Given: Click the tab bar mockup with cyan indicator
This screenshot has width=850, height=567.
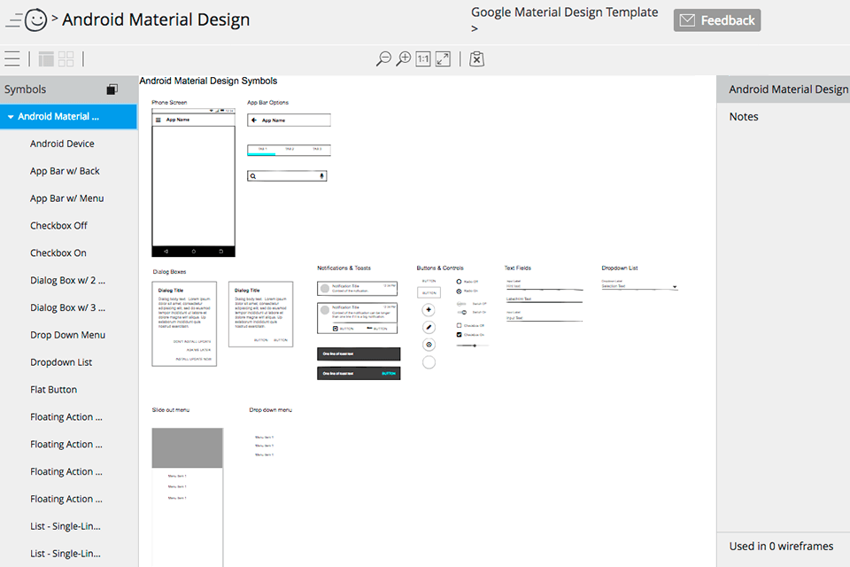Looking at the screenshot, I should (x=289, y=151).
